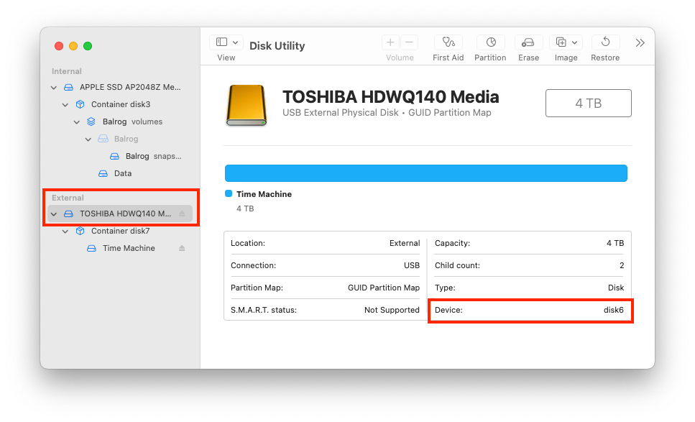Image resolution: width=695 pixels, height=422 pixels.
Task: Select APPLE SSD AP2048Z Media in sidebar
Action: tap(130, 87)
